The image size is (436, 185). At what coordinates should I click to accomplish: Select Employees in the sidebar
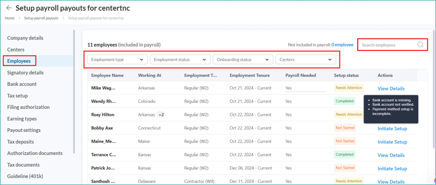pyautogui.click(x=19, y=61)
